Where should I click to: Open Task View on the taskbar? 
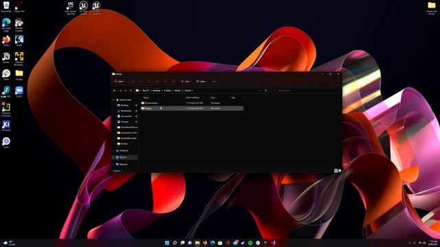[x=182, y=243]
